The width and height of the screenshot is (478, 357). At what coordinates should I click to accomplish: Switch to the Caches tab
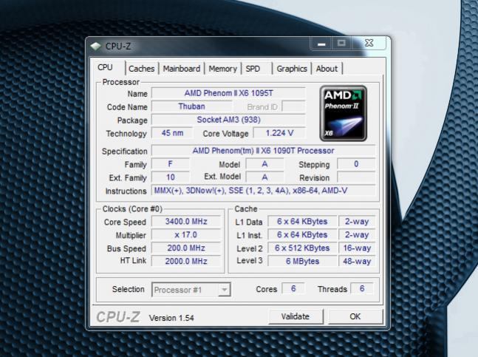coord(141,69)
